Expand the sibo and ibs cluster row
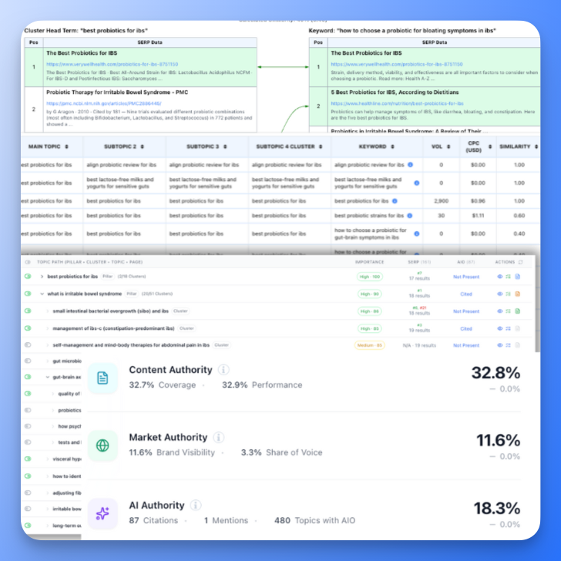This screenshot has width=561, height=561. [47, 311]
